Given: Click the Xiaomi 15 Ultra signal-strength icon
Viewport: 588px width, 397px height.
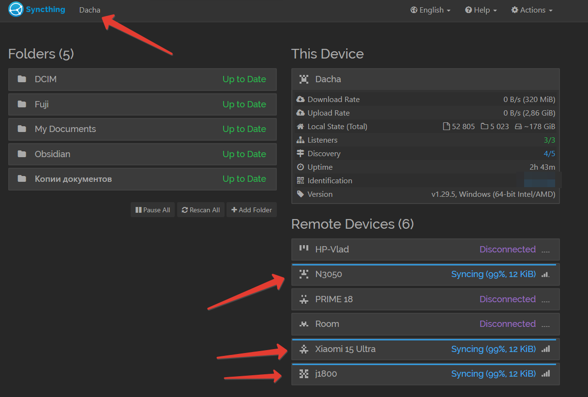Looking at the screenshot, I should (x=545, y=349).
